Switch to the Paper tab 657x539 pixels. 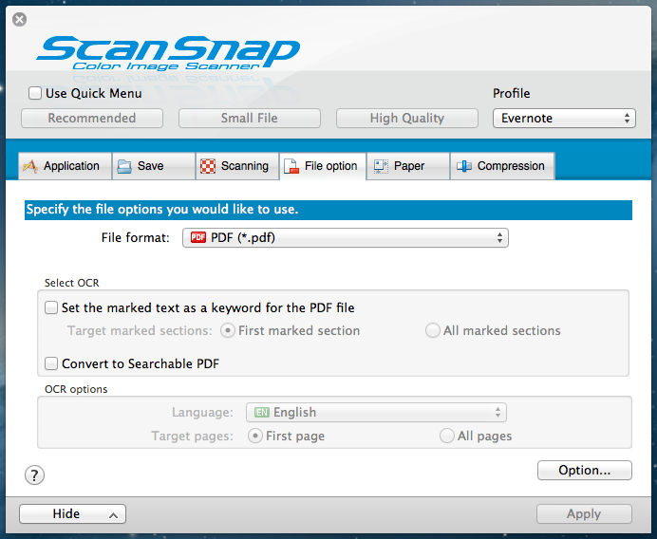coord(408,166)
